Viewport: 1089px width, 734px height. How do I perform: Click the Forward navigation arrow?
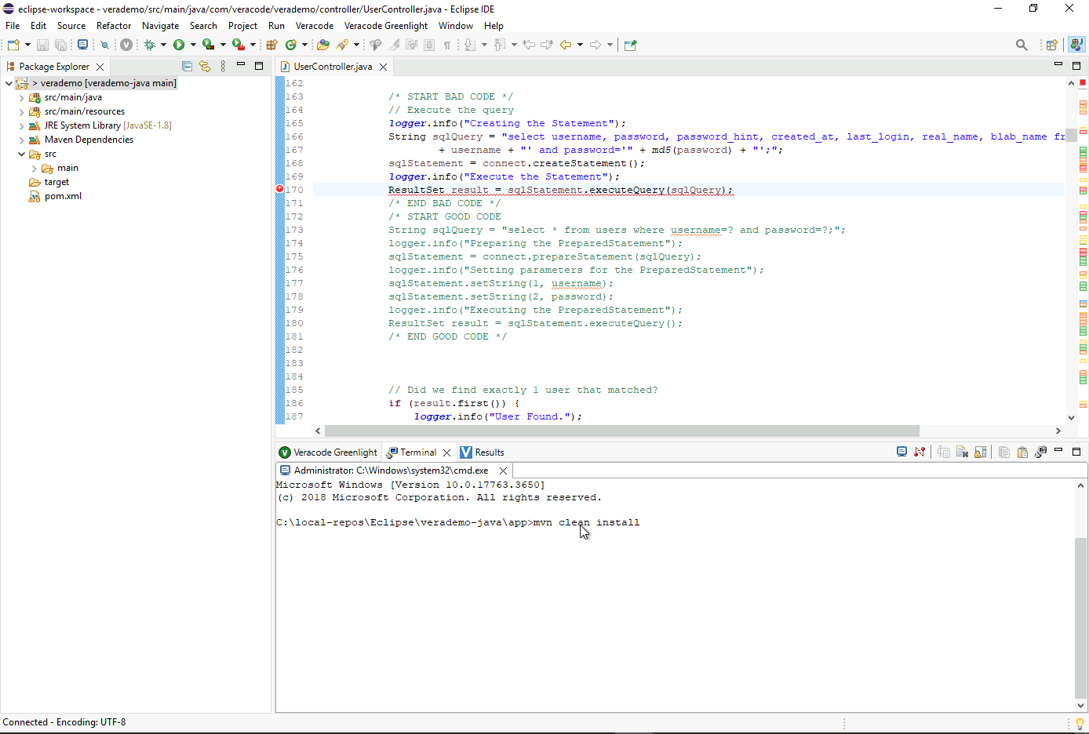pyautogui.click(x=595, y=45)
